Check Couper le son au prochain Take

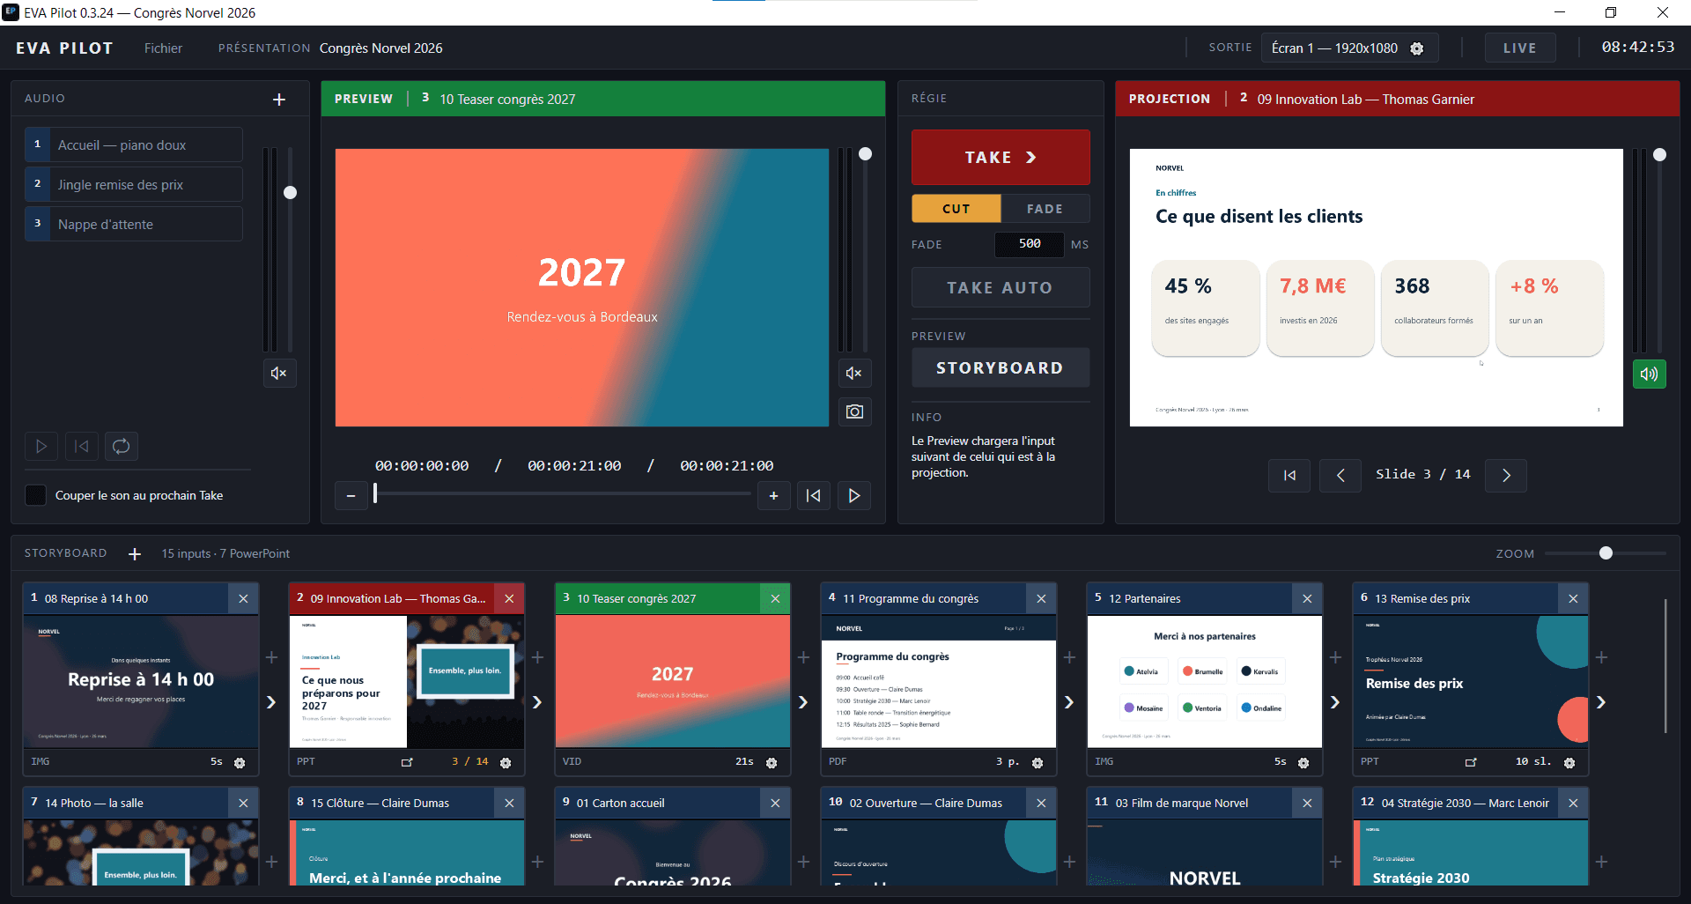point(36,495)
